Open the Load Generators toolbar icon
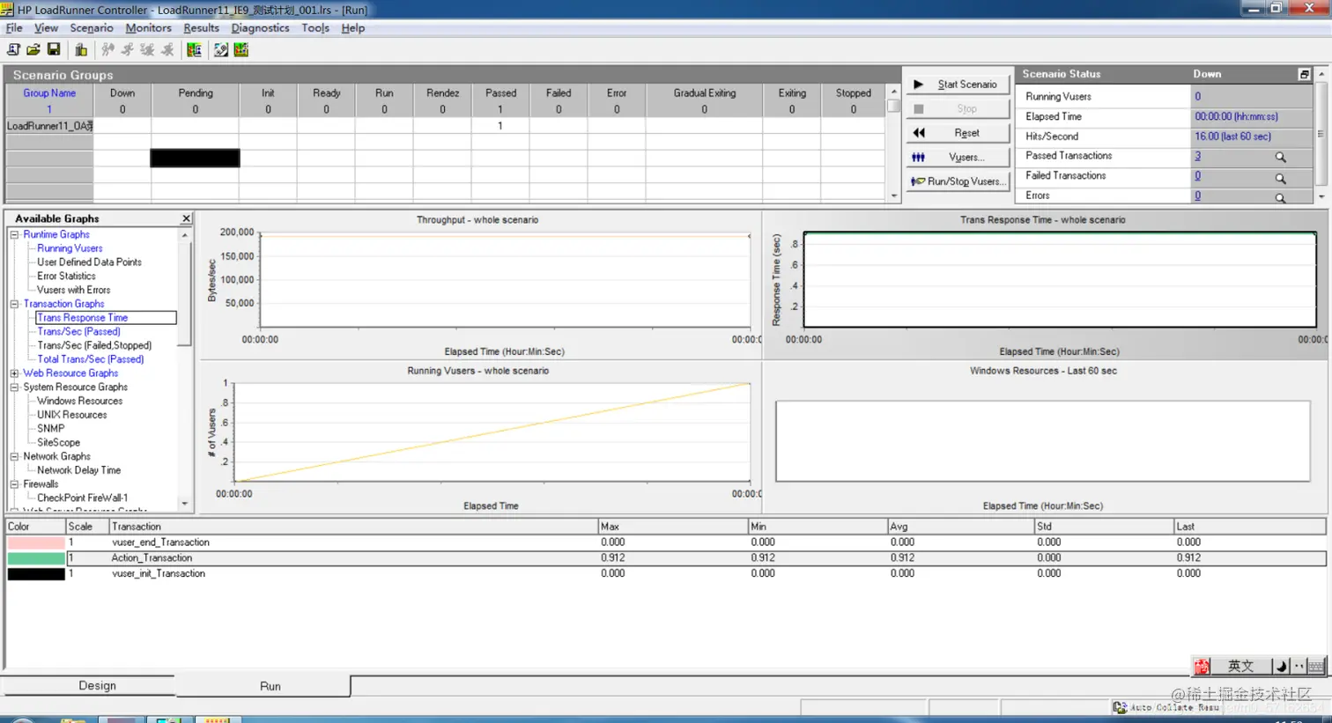1332x723 pixels. [x=81, y=50]
